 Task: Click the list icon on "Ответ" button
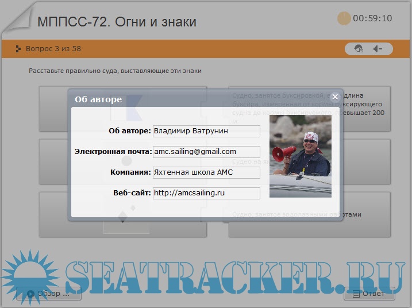(x=356, y=294)
